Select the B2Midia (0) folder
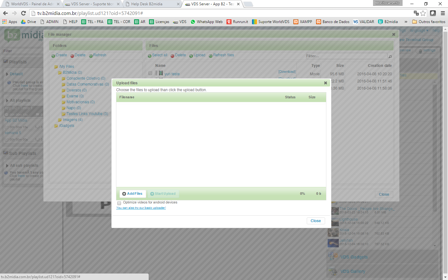Image resolution: width=448 pixels, height=280 pixels. [70, 72]
